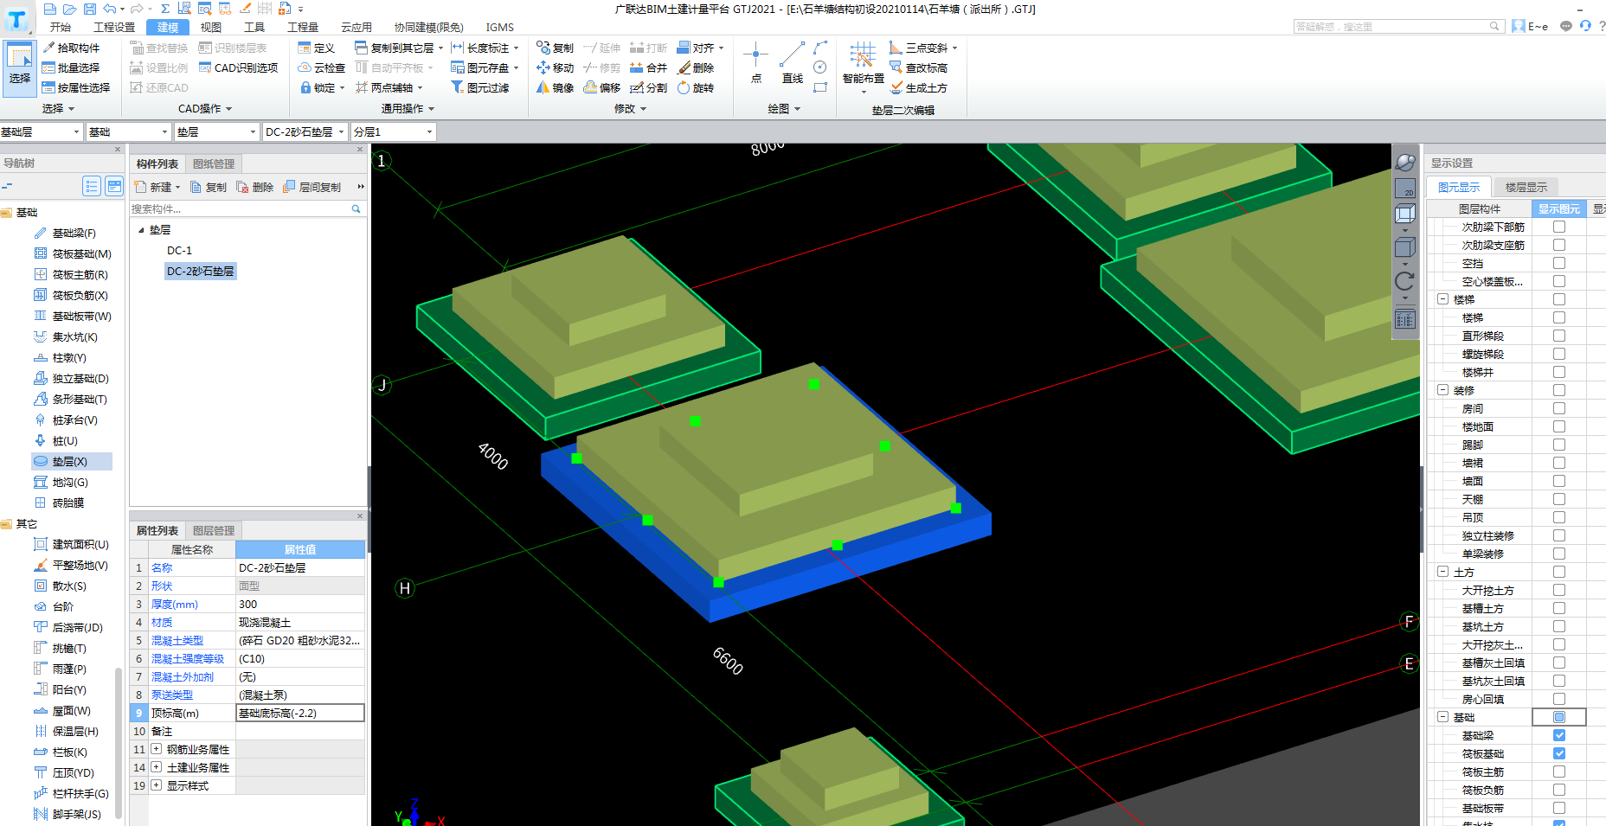Viewport: 1606px width, 826px height.
Task: Collapse the 垫层 tree node in component list
Action: click(x=141, y=230)
